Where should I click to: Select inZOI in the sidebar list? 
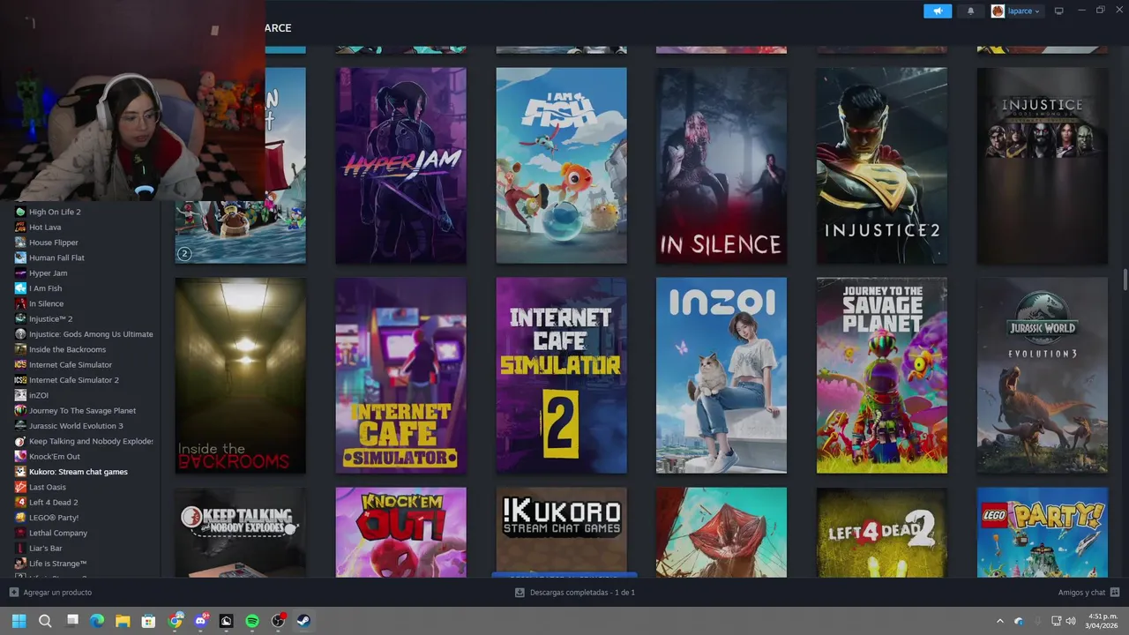pos(39,395)
